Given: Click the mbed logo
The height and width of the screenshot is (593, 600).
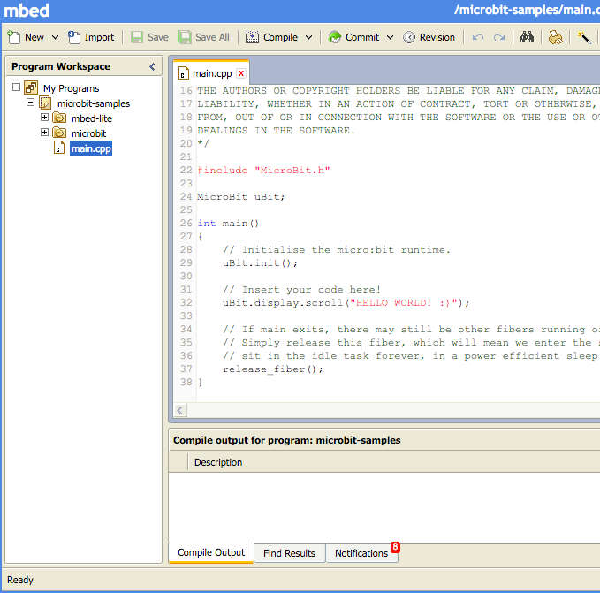Looking at the screenshot, I should coord(27,11).
